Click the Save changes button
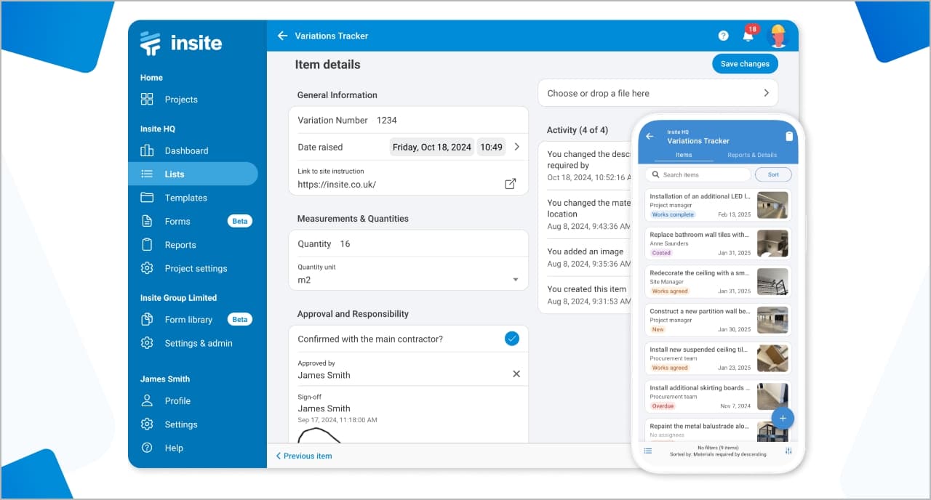Screen dimensions: 931x500 click(x=745, y=63)
